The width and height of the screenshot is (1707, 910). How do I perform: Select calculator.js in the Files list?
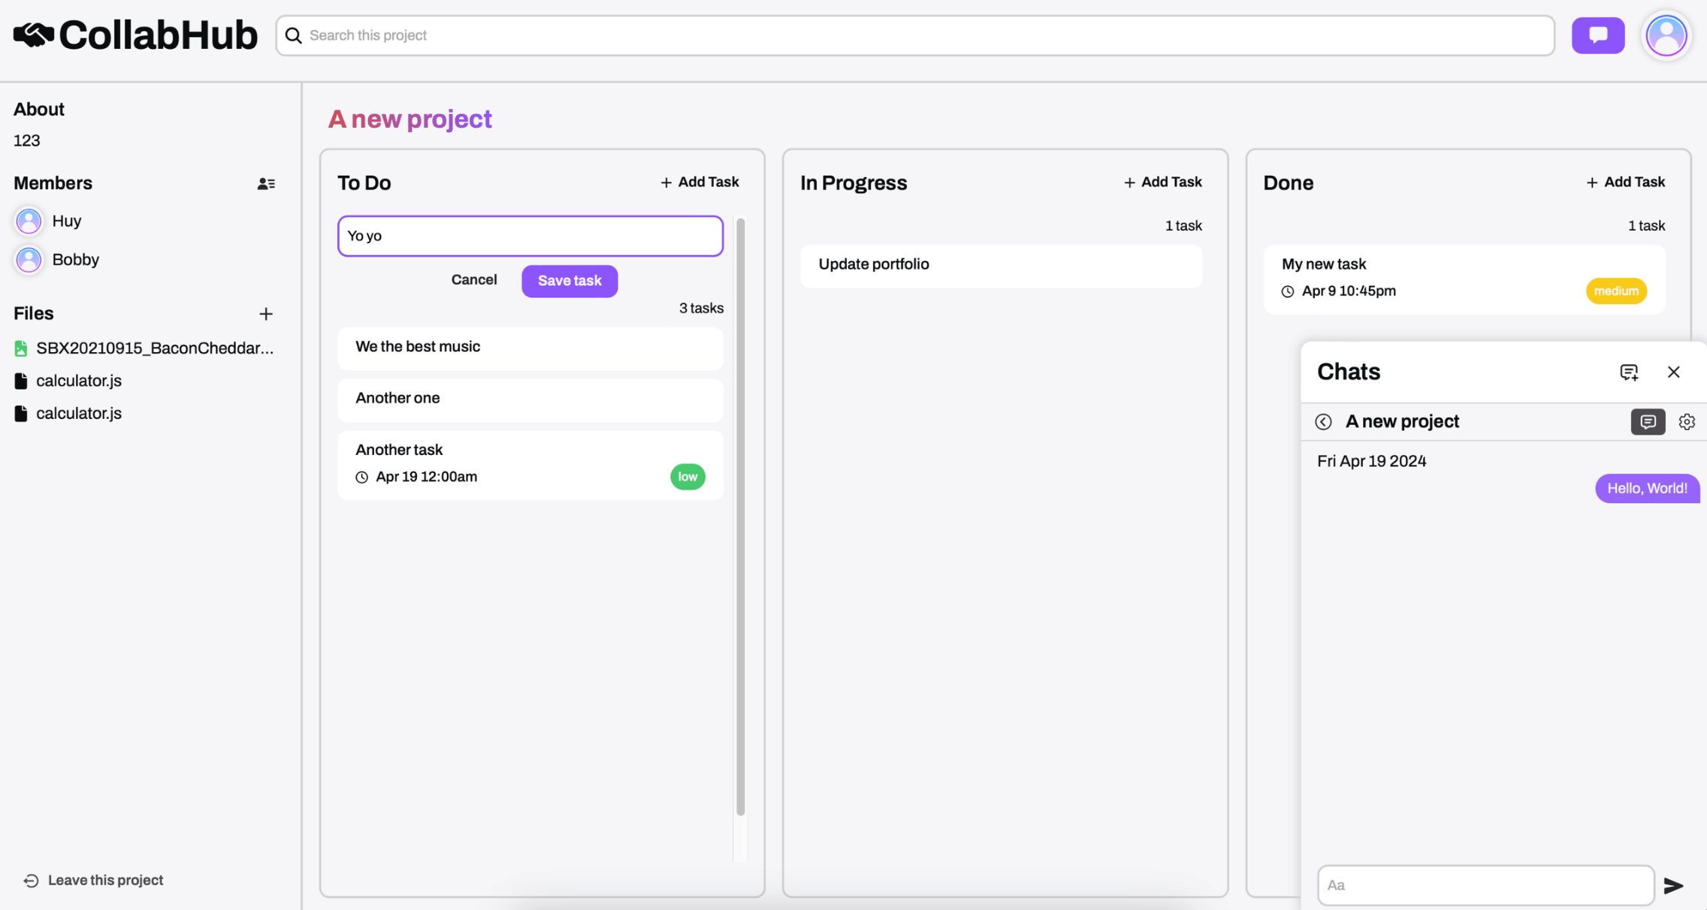(x=79, y=380)
